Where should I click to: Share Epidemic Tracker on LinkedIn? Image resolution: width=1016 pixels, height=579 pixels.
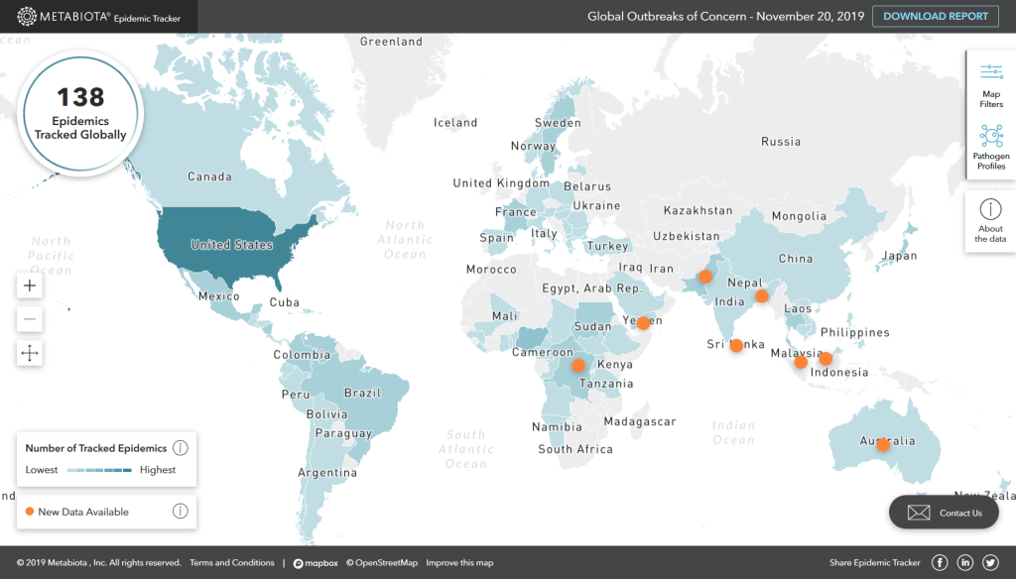pyautogui.click(x=965, y=563)
